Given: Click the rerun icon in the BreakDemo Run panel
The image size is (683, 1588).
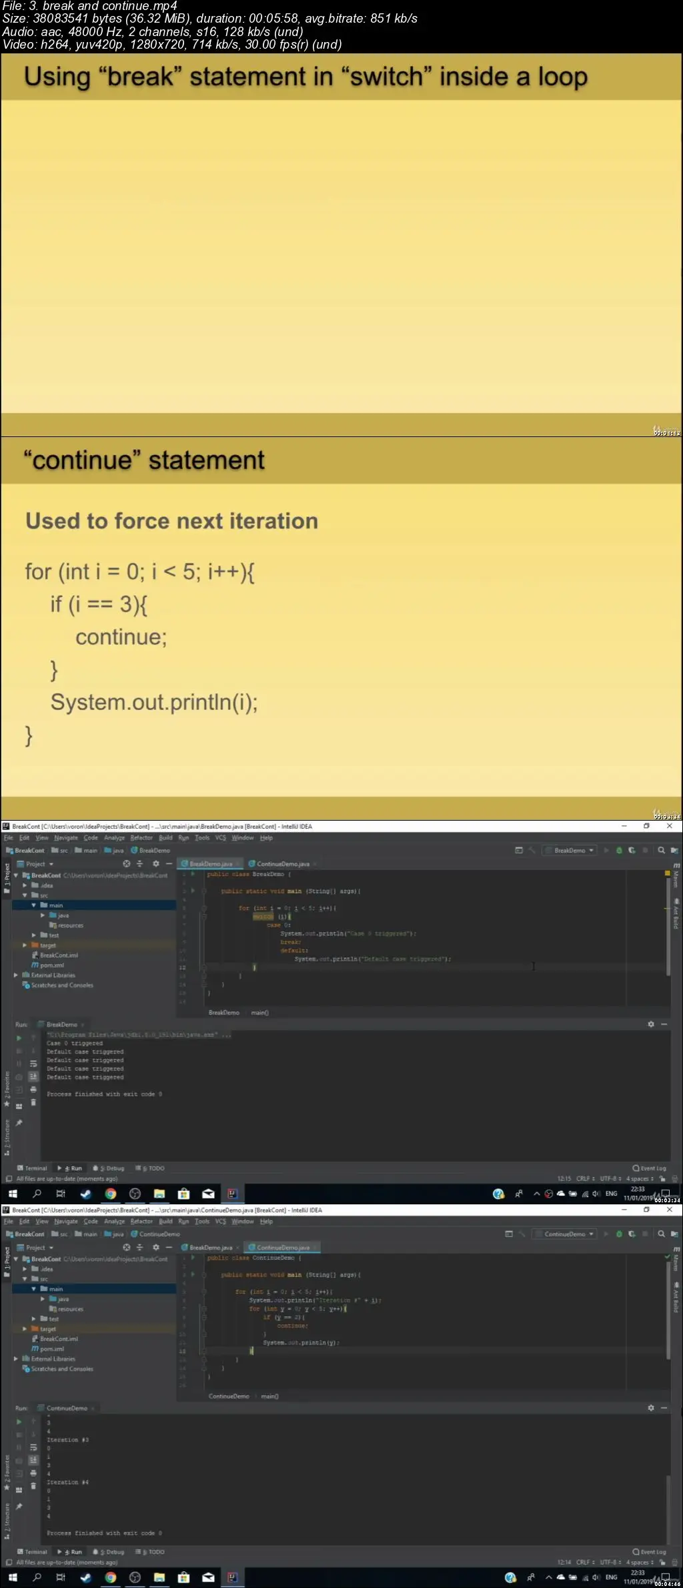Looking at the screenshot, I should (19, 1038).
